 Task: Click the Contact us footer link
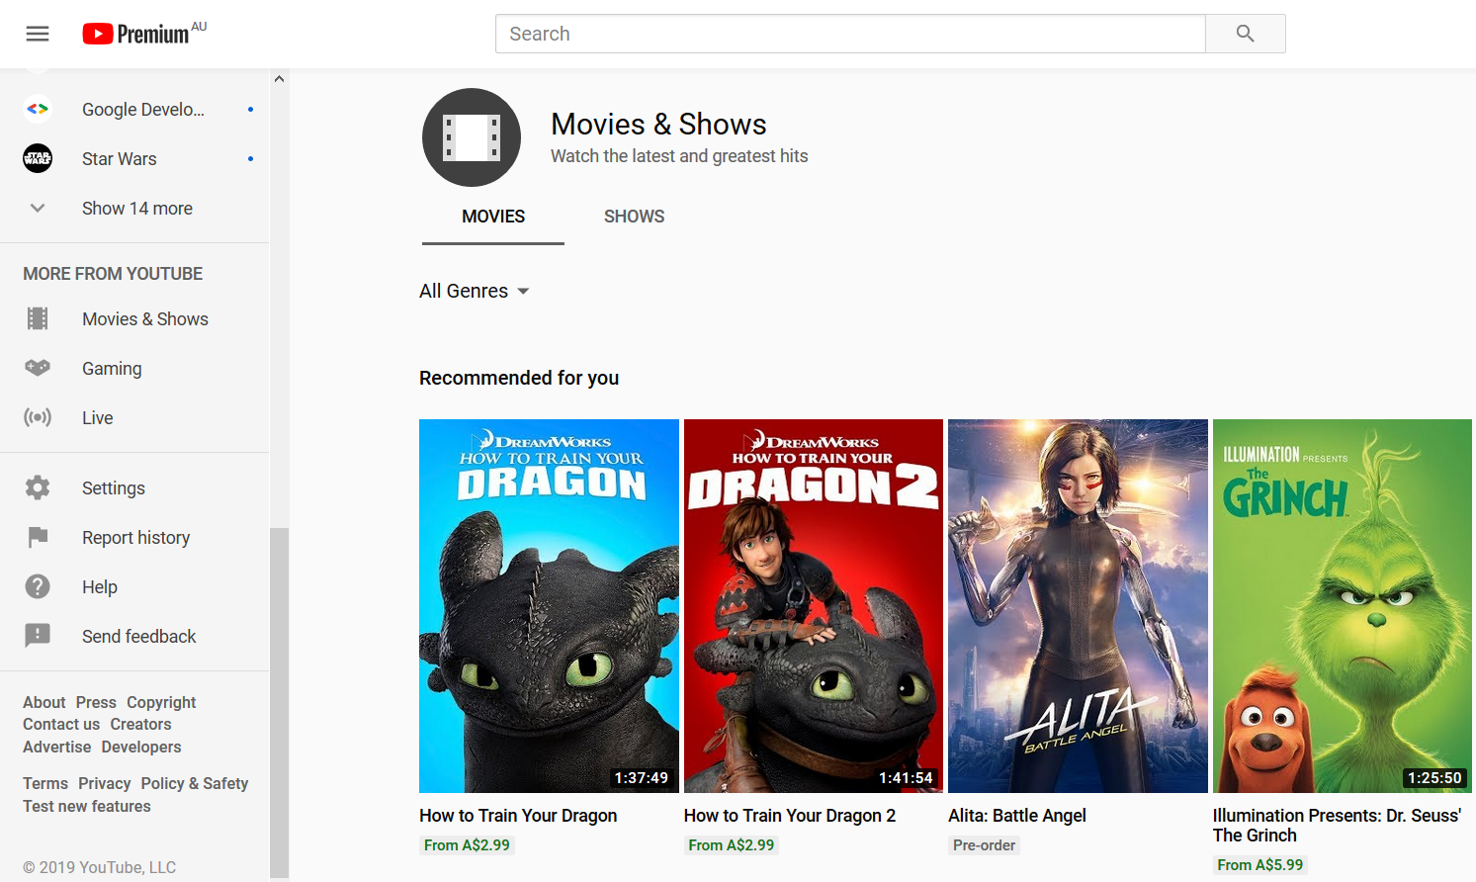61,724
